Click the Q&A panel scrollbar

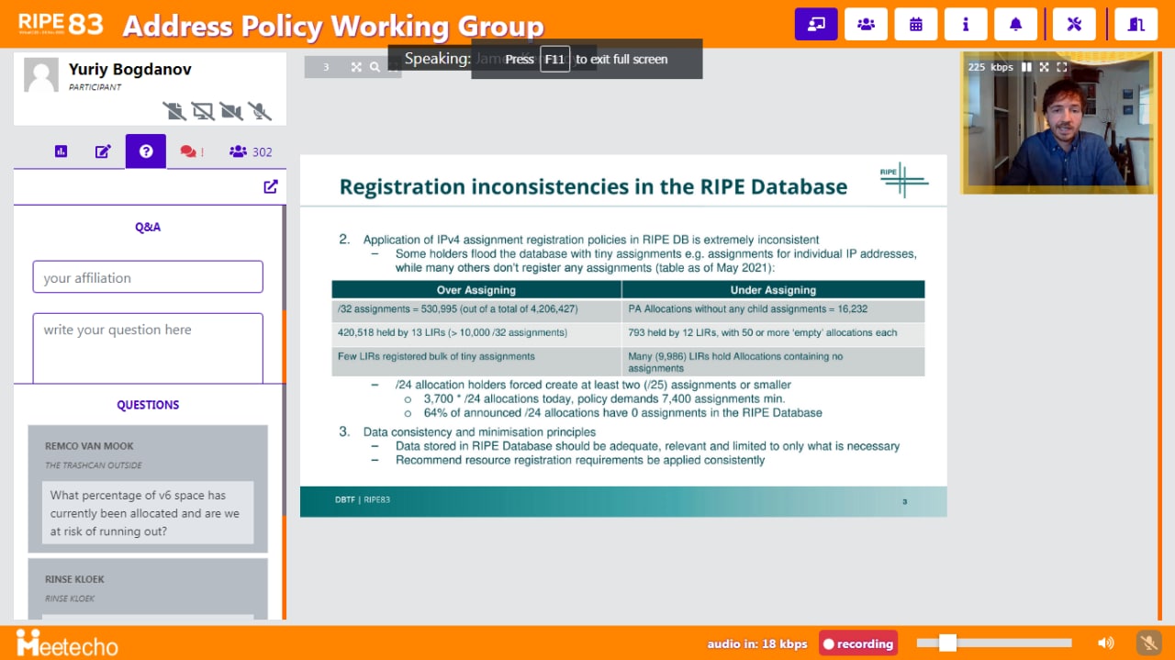(284, 257)
